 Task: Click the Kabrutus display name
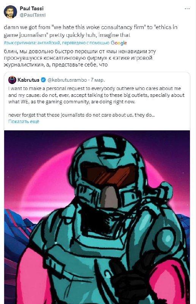28,80
